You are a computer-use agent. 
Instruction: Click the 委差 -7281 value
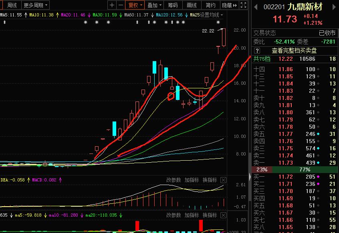click(328, 42)
